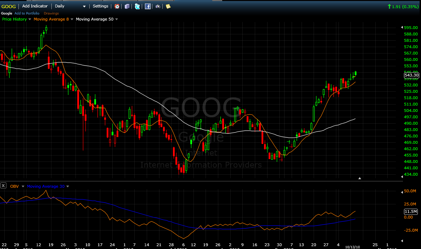Click the Google company name text

7,13
